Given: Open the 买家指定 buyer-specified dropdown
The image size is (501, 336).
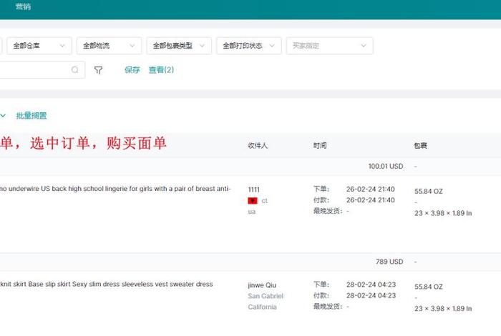Looking at the screenshot, I should click(x=330, y=46).
